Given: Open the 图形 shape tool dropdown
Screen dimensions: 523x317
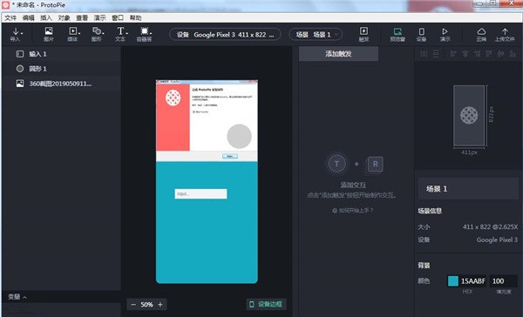Looking at the screenshot, I should pyautogui.click(x=98, y=34).
